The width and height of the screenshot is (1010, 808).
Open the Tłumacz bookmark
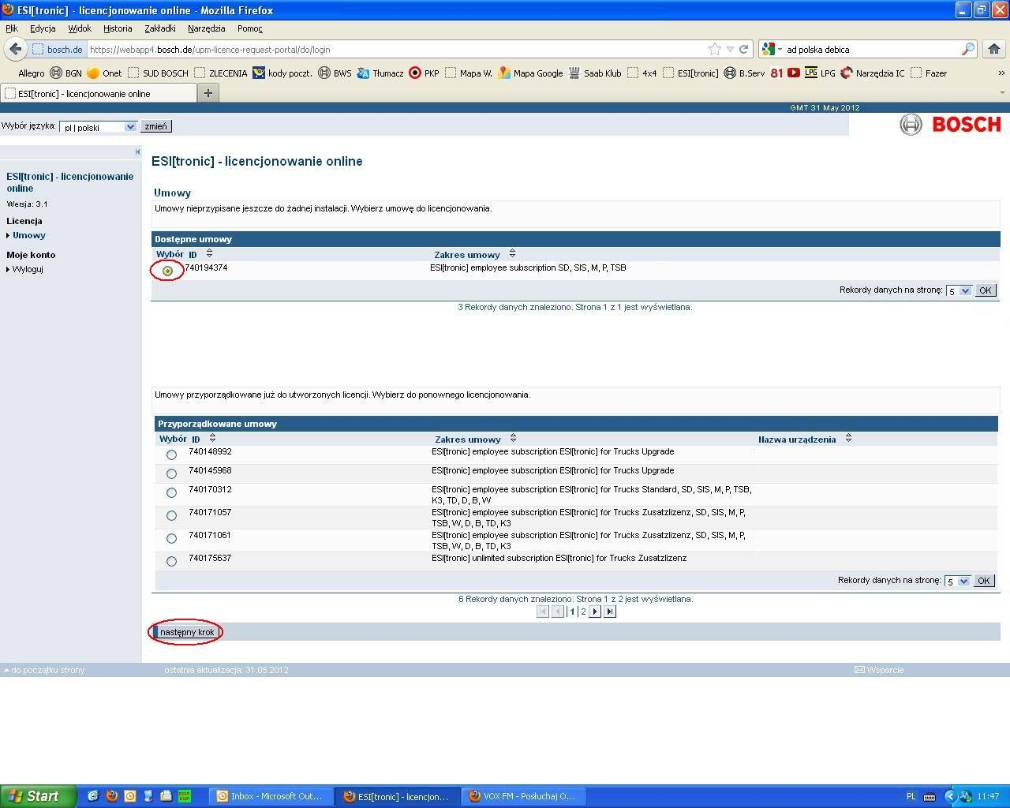380,73
